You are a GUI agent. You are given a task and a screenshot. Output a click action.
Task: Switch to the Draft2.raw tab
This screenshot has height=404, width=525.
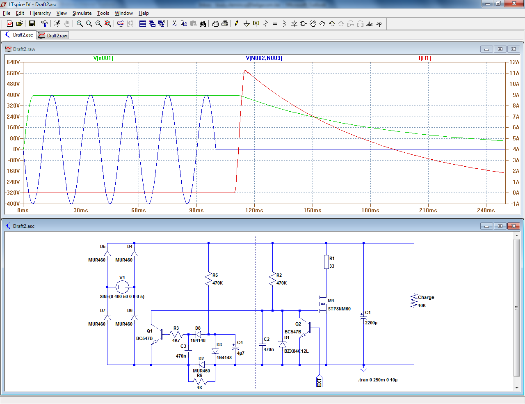[x=53, y=36]
